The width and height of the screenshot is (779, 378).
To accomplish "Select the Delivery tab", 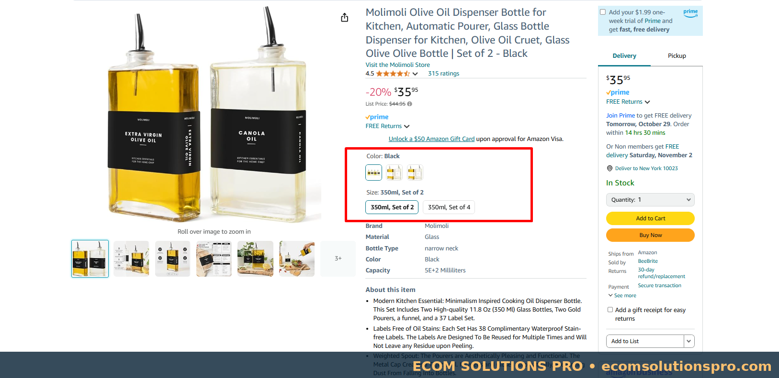I will (624, 56).
